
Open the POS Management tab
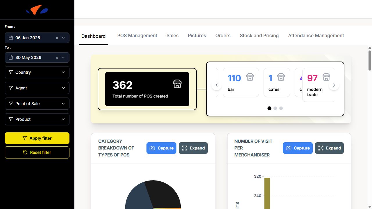click(137, 35)
